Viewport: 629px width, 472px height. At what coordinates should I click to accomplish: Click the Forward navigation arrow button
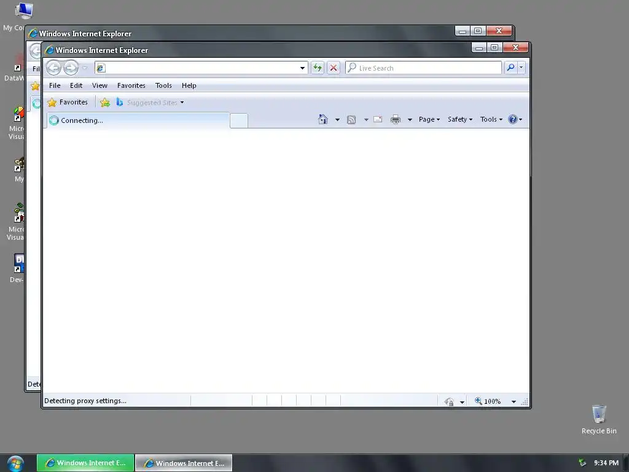[71, 68]
